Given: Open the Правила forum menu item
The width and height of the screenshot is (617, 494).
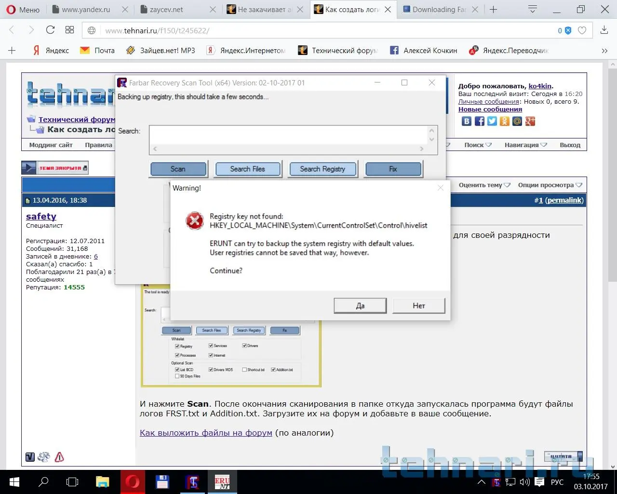Looking at the screenshot, I should point(99,145).
